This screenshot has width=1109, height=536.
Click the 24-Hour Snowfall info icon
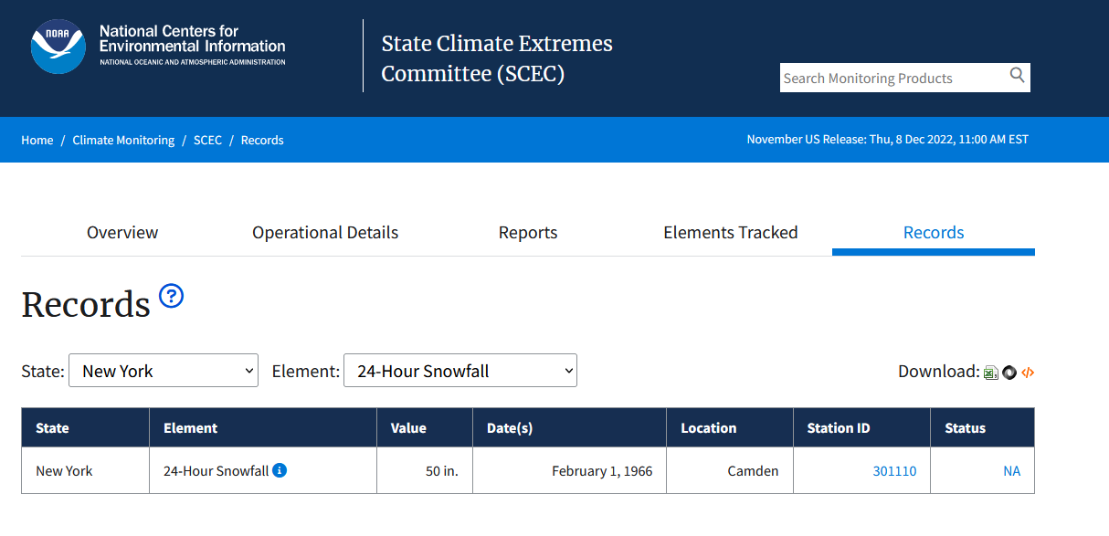tap(280, 470)
